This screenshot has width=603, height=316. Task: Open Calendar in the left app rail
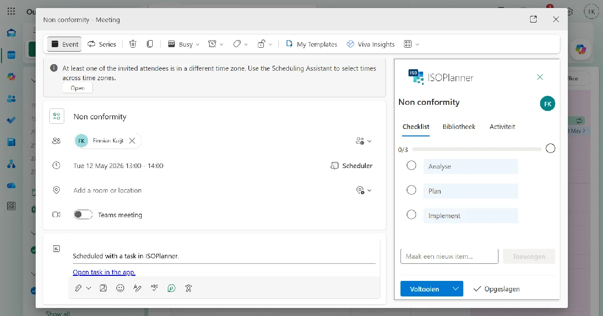coord(11,55)
